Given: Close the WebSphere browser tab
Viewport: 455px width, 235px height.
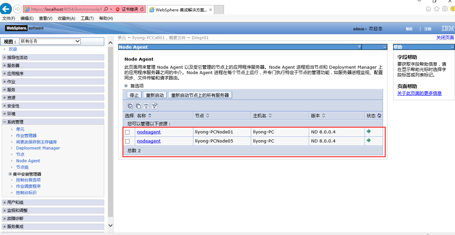Looking at the screenshot, I should pyautogui.click(x=211, y=10).
